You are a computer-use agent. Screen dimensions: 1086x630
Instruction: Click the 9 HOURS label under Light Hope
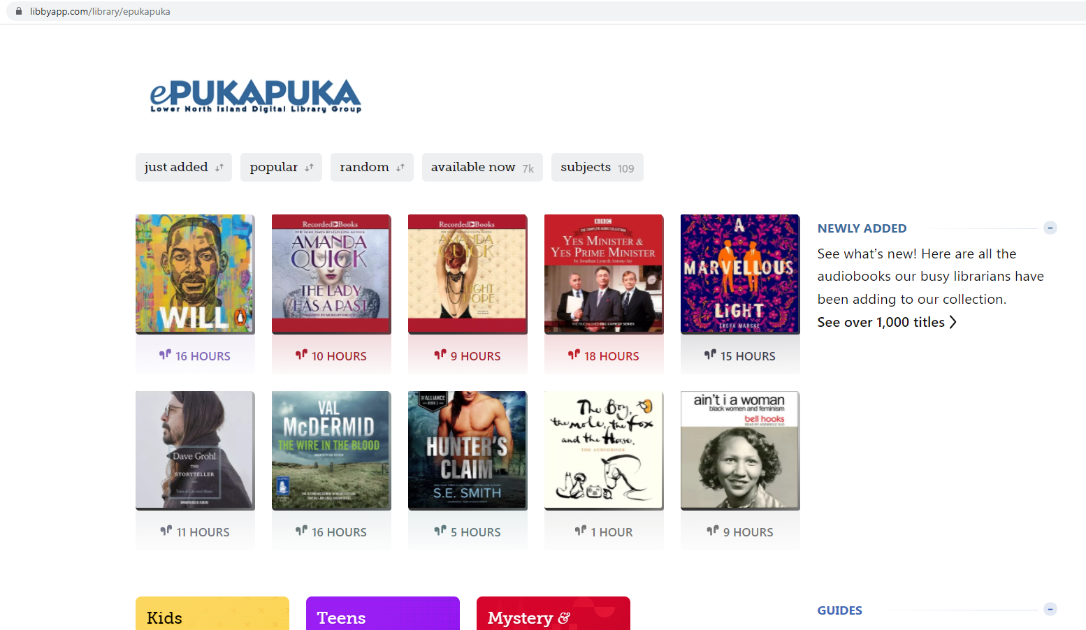coord(475,356)
